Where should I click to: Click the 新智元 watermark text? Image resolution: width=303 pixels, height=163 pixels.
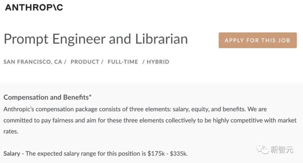[x=282, y=149]
